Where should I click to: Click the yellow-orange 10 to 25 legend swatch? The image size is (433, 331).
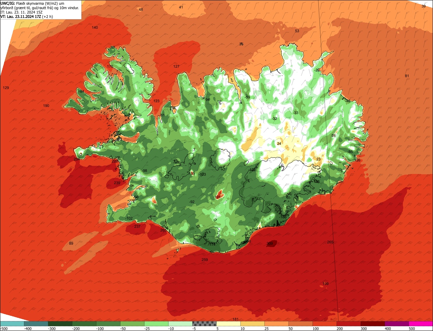tap(252, 324)
